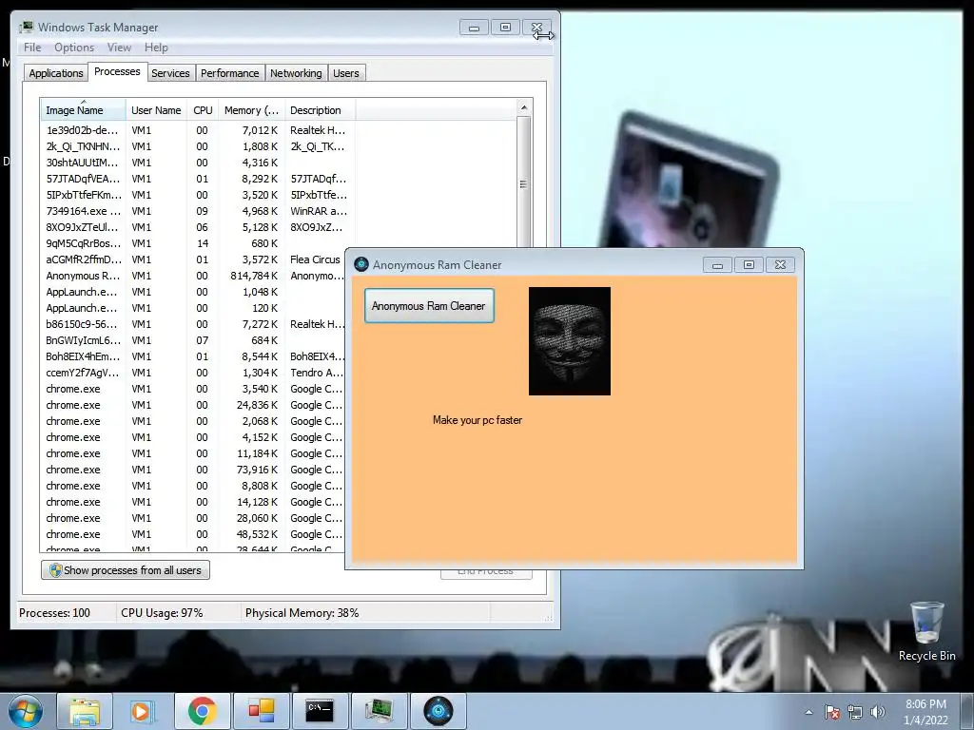Click Show processes from all users

pyautogui.click(x=126, y=570)
